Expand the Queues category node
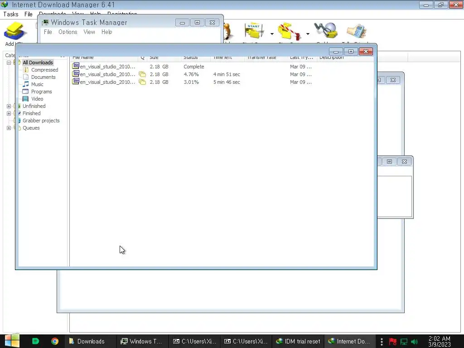The height and width of the screenshot is (348, 464). point(9,128)
